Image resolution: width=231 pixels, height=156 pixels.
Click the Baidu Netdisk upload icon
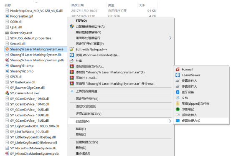click(x=72, y=91)
